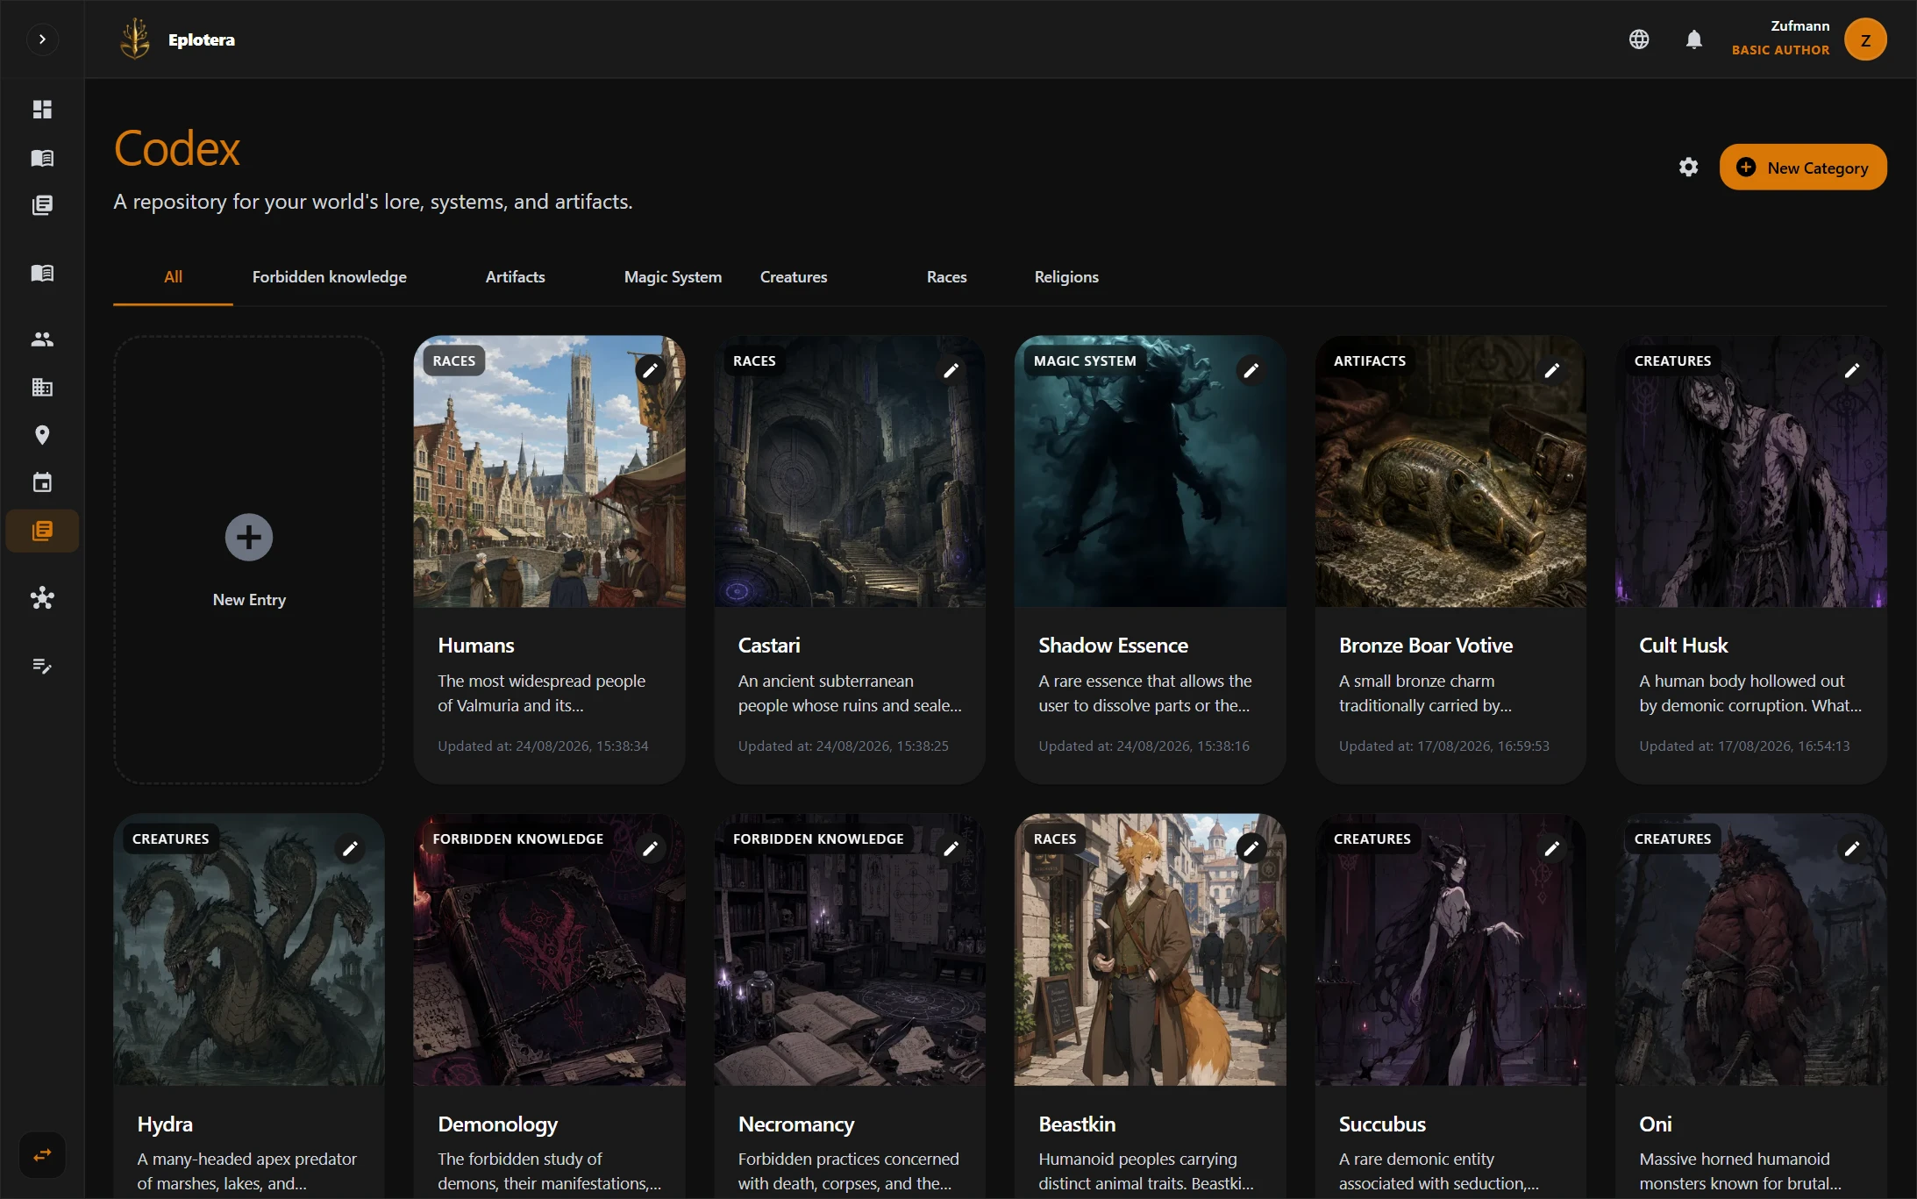Viewport: 1917px width, 1199px height.
Task: Click the orange swap arrows button
Action: (42, 1155)
